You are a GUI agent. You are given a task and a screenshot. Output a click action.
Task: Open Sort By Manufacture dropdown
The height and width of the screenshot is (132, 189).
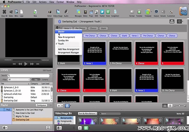point(87,113)
